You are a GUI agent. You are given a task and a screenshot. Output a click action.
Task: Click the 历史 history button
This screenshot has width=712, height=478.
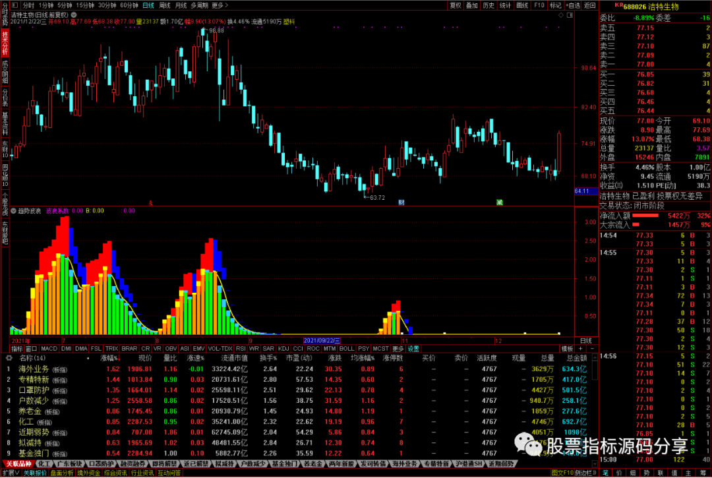point(489,5)
